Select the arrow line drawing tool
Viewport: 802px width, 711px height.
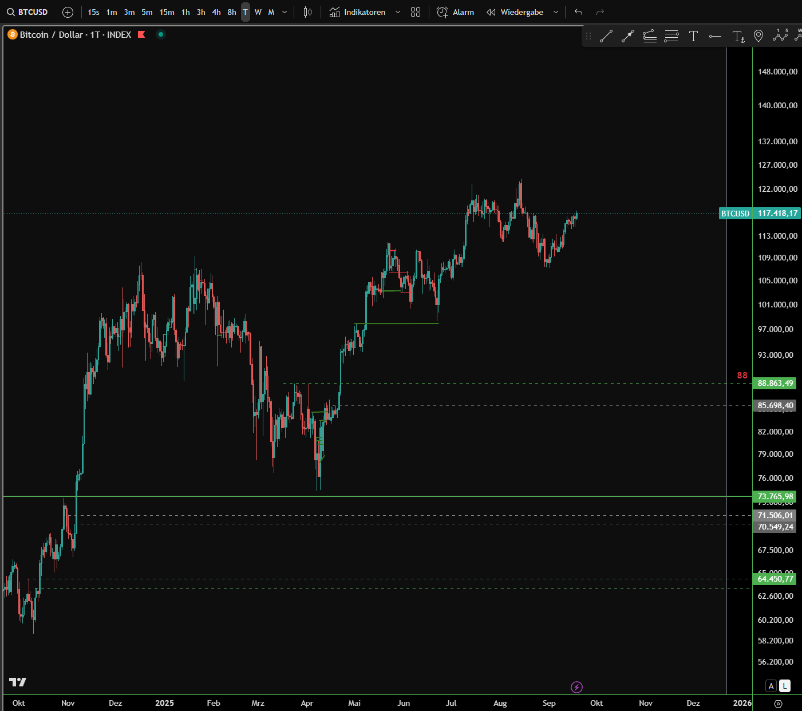coord(628,37)
